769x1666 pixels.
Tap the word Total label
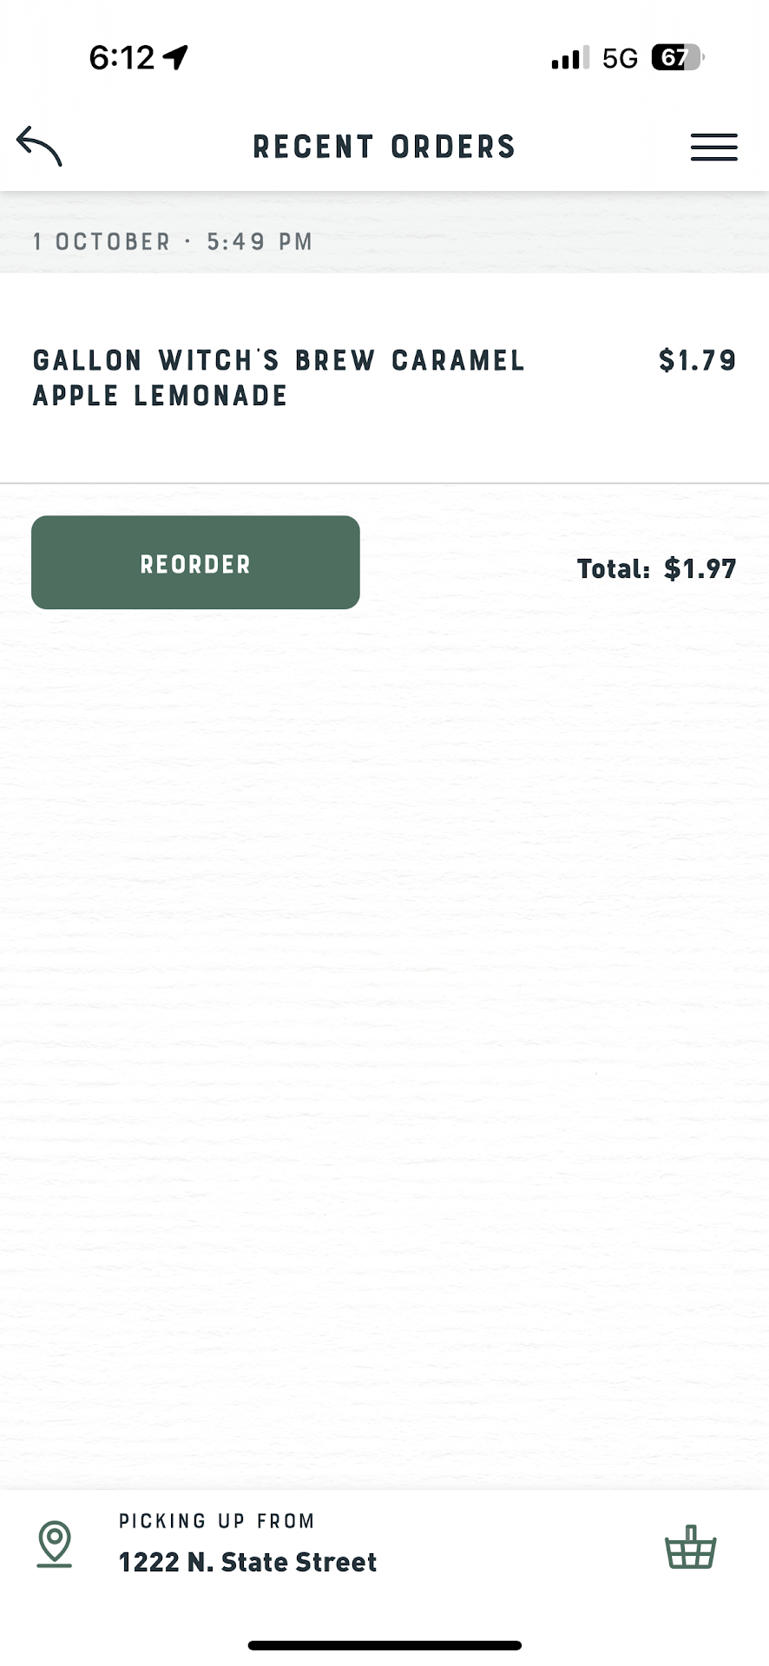(614, 568)
